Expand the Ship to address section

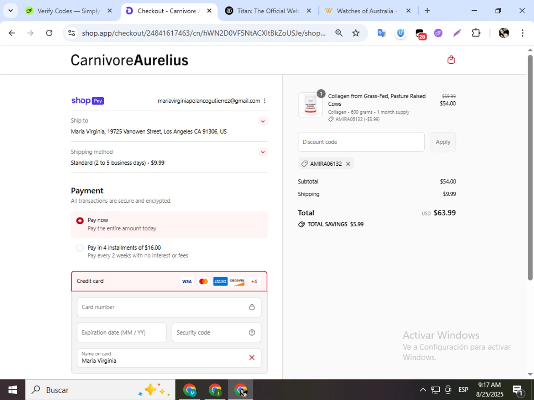pos(263,121)
